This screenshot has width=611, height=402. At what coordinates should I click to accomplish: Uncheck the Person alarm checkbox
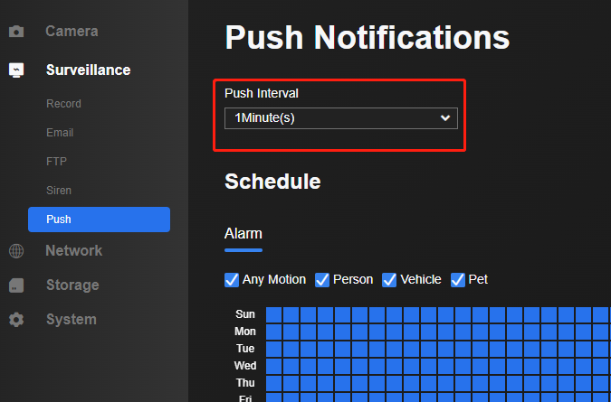tap(322, 280)
